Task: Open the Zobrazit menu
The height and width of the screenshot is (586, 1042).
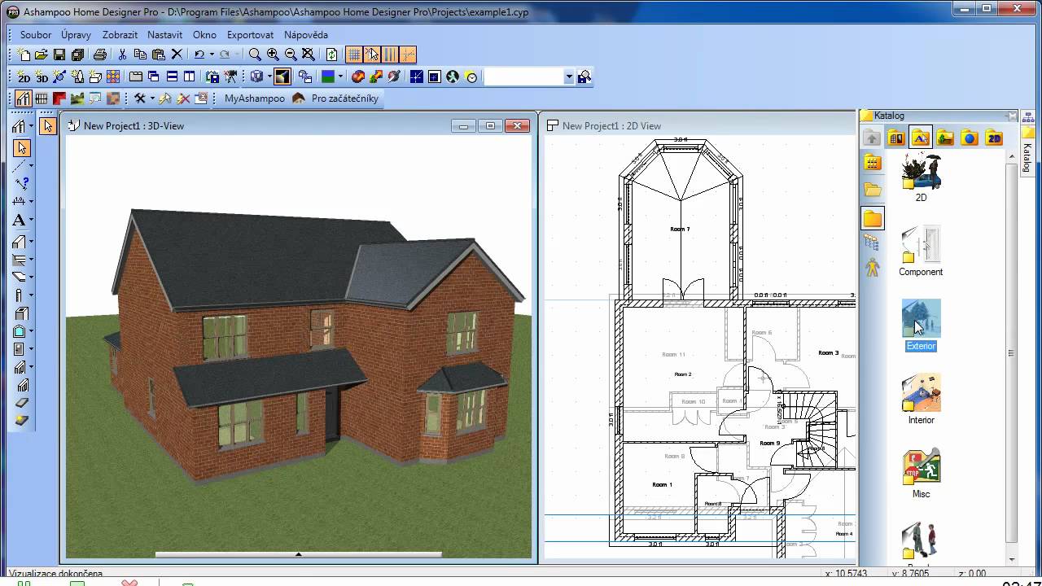Action: [120, 35]
